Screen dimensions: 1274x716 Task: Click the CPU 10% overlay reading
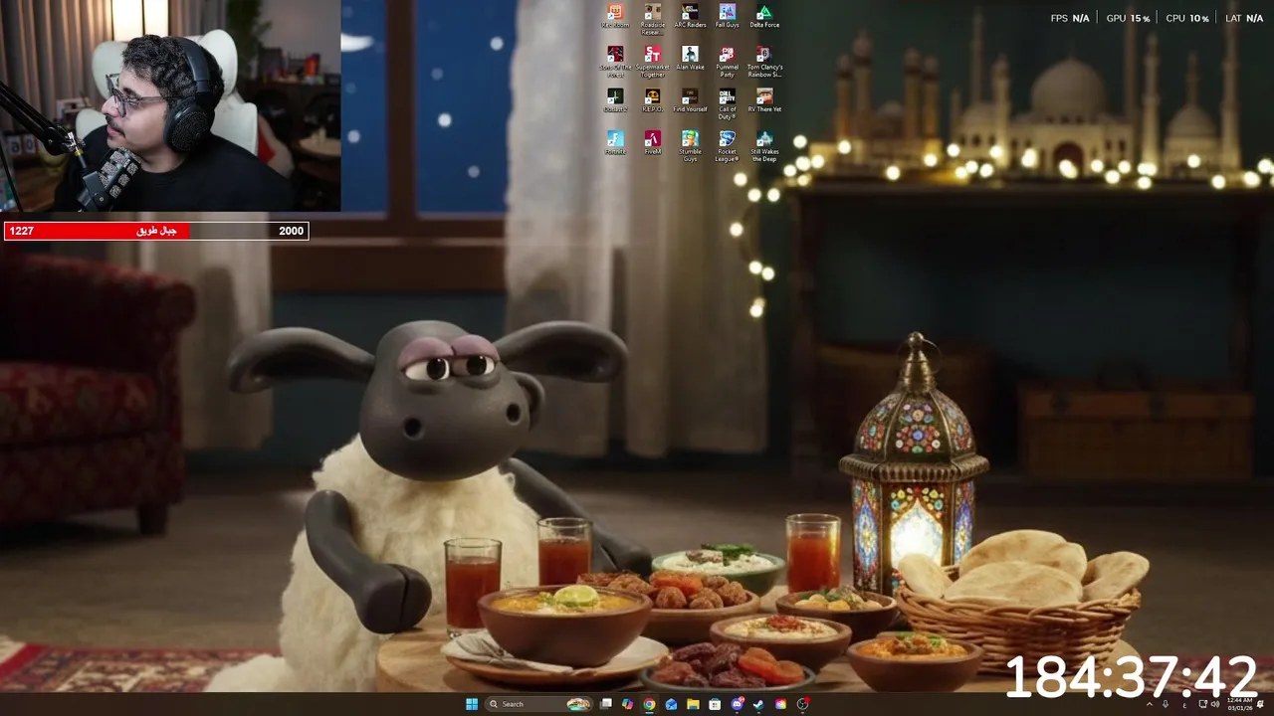tap(1186, 18)
